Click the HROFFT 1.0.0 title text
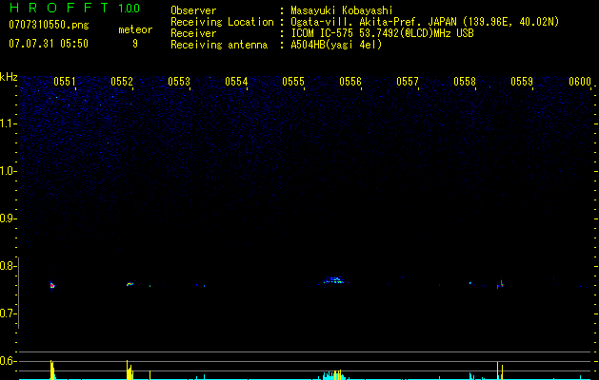This screenshot has height=380, width=599. pyautogui.click(x=74, y=8)
